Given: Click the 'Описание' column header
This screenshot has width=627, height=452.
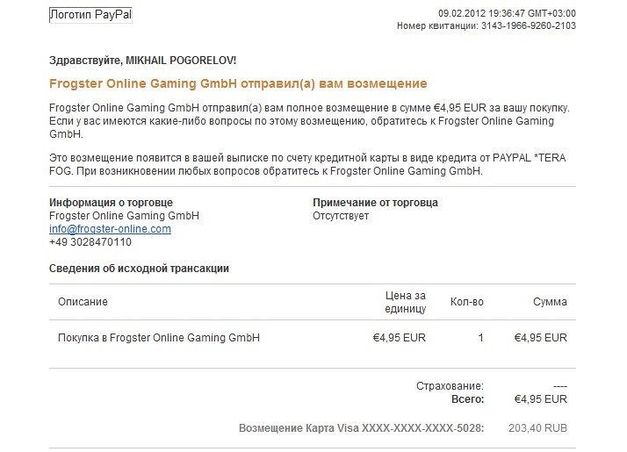Looking at the screenshot, I should tap(83, 302).
